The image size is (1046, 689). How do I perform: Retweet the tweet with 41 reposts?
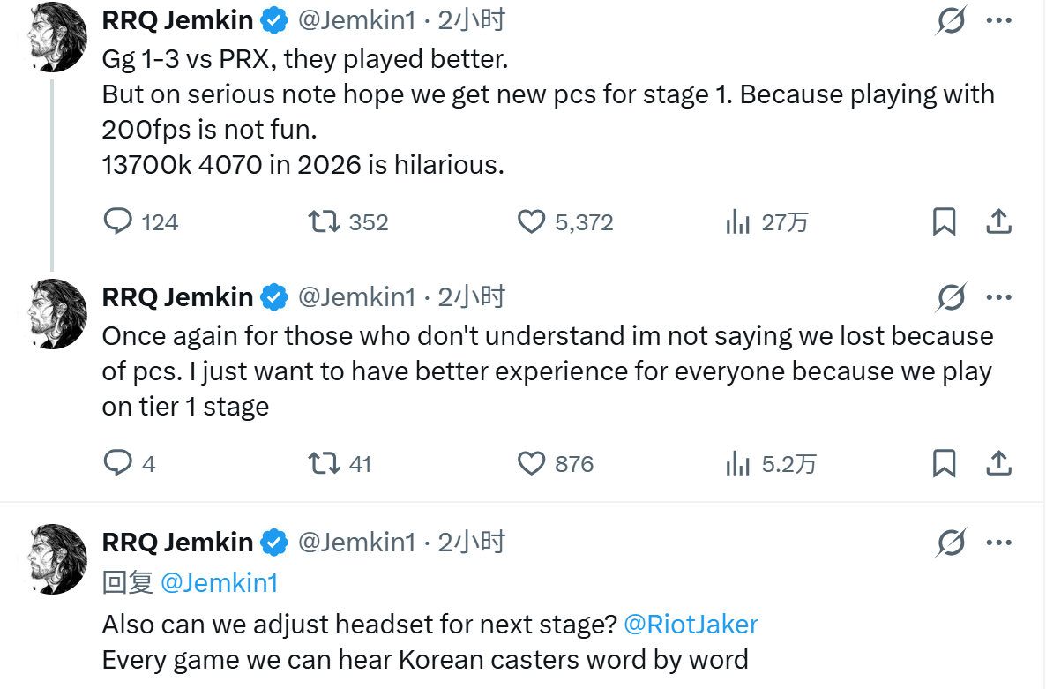325,463
